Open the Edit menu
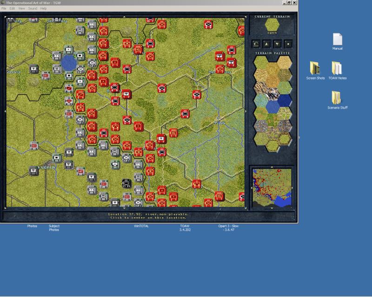 (x=12, y=8)
